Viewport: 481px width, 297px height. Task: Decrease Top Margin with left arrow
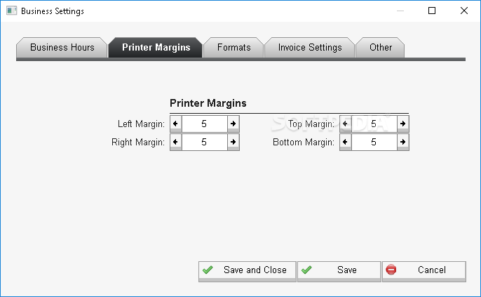click(346, 124)
